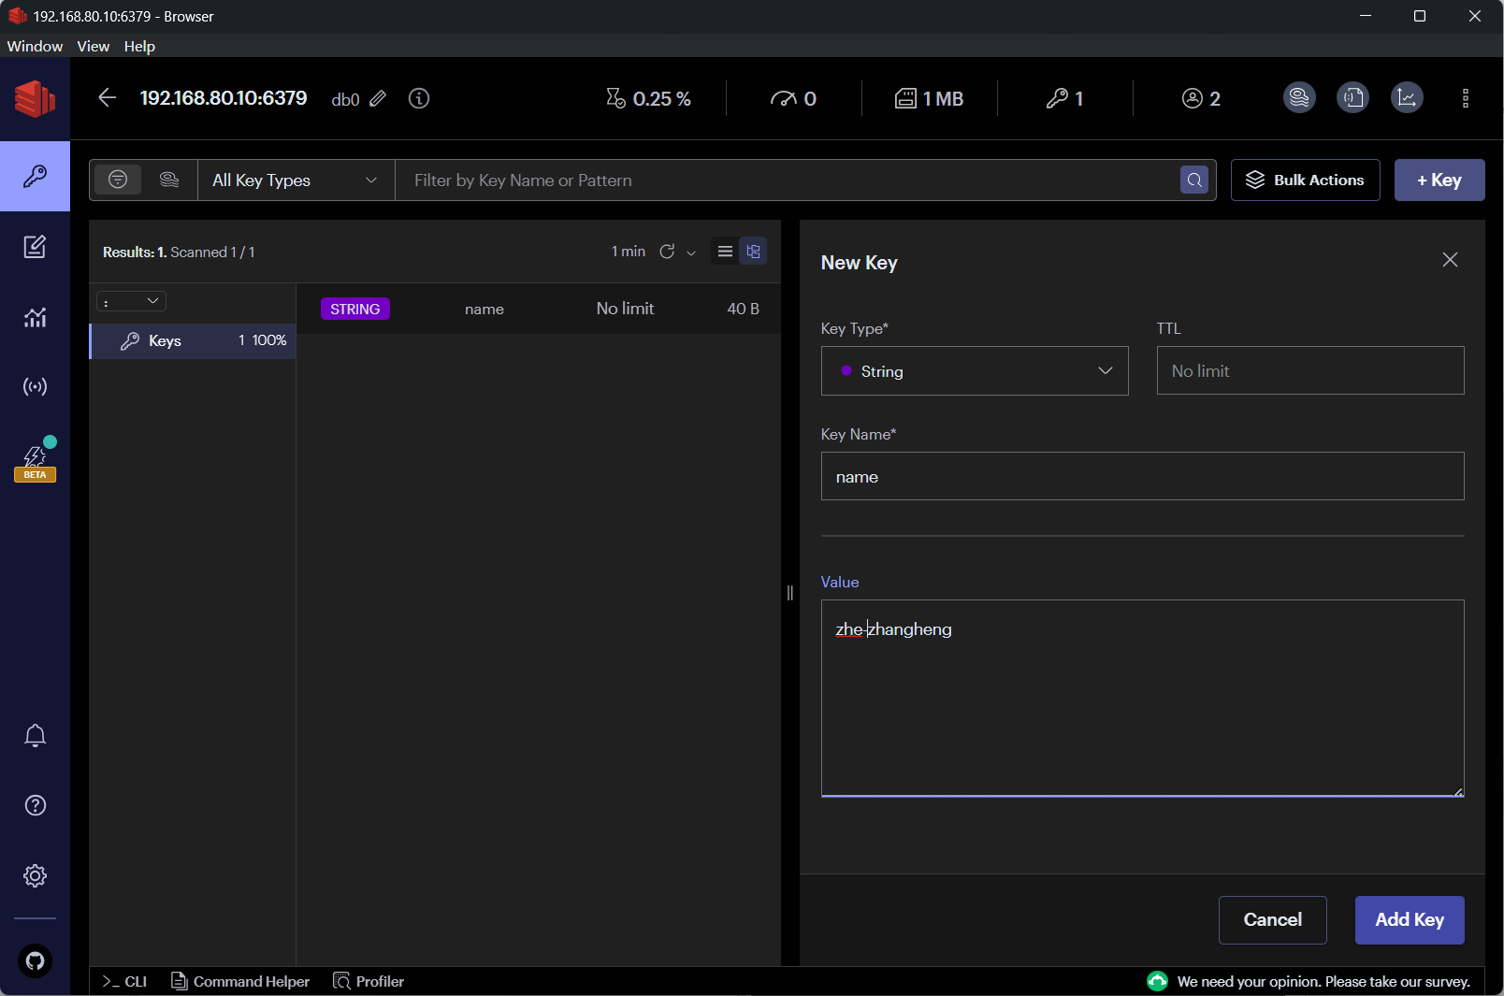This screenshot has height=996, width=1504.
Task: Open Workbench in the sidebar
Action: [x=35, y=247]
